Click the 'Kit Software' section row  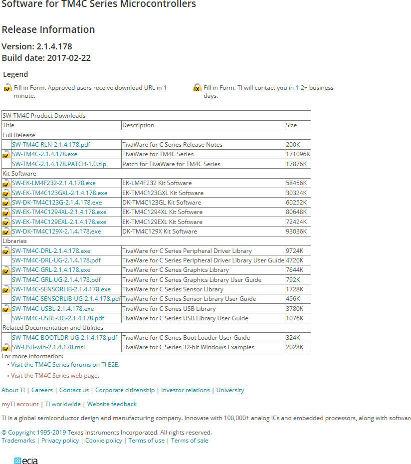156,174
